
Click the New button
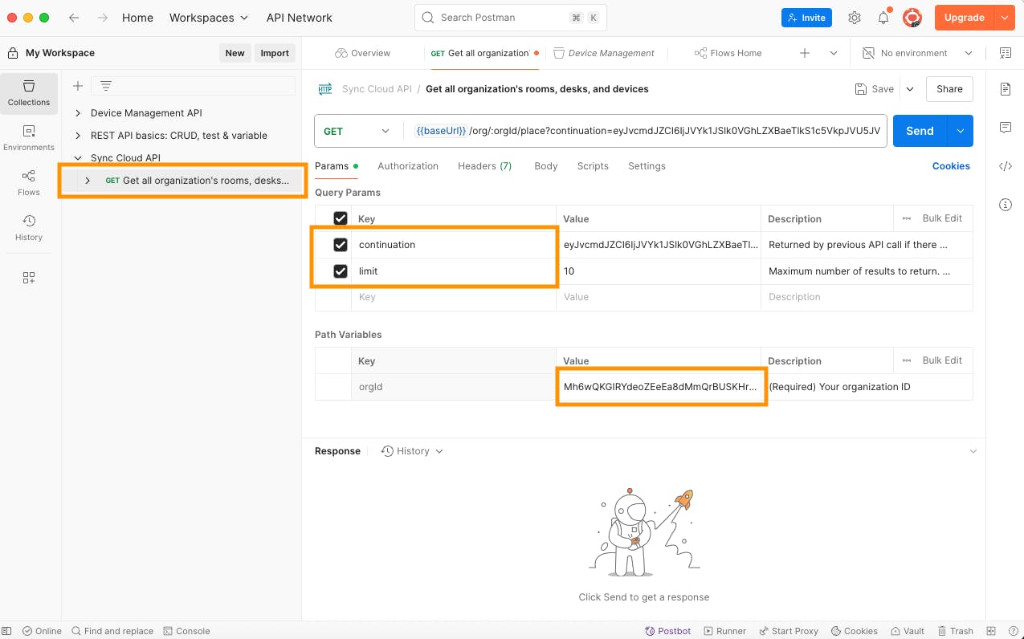pos(235,53)
